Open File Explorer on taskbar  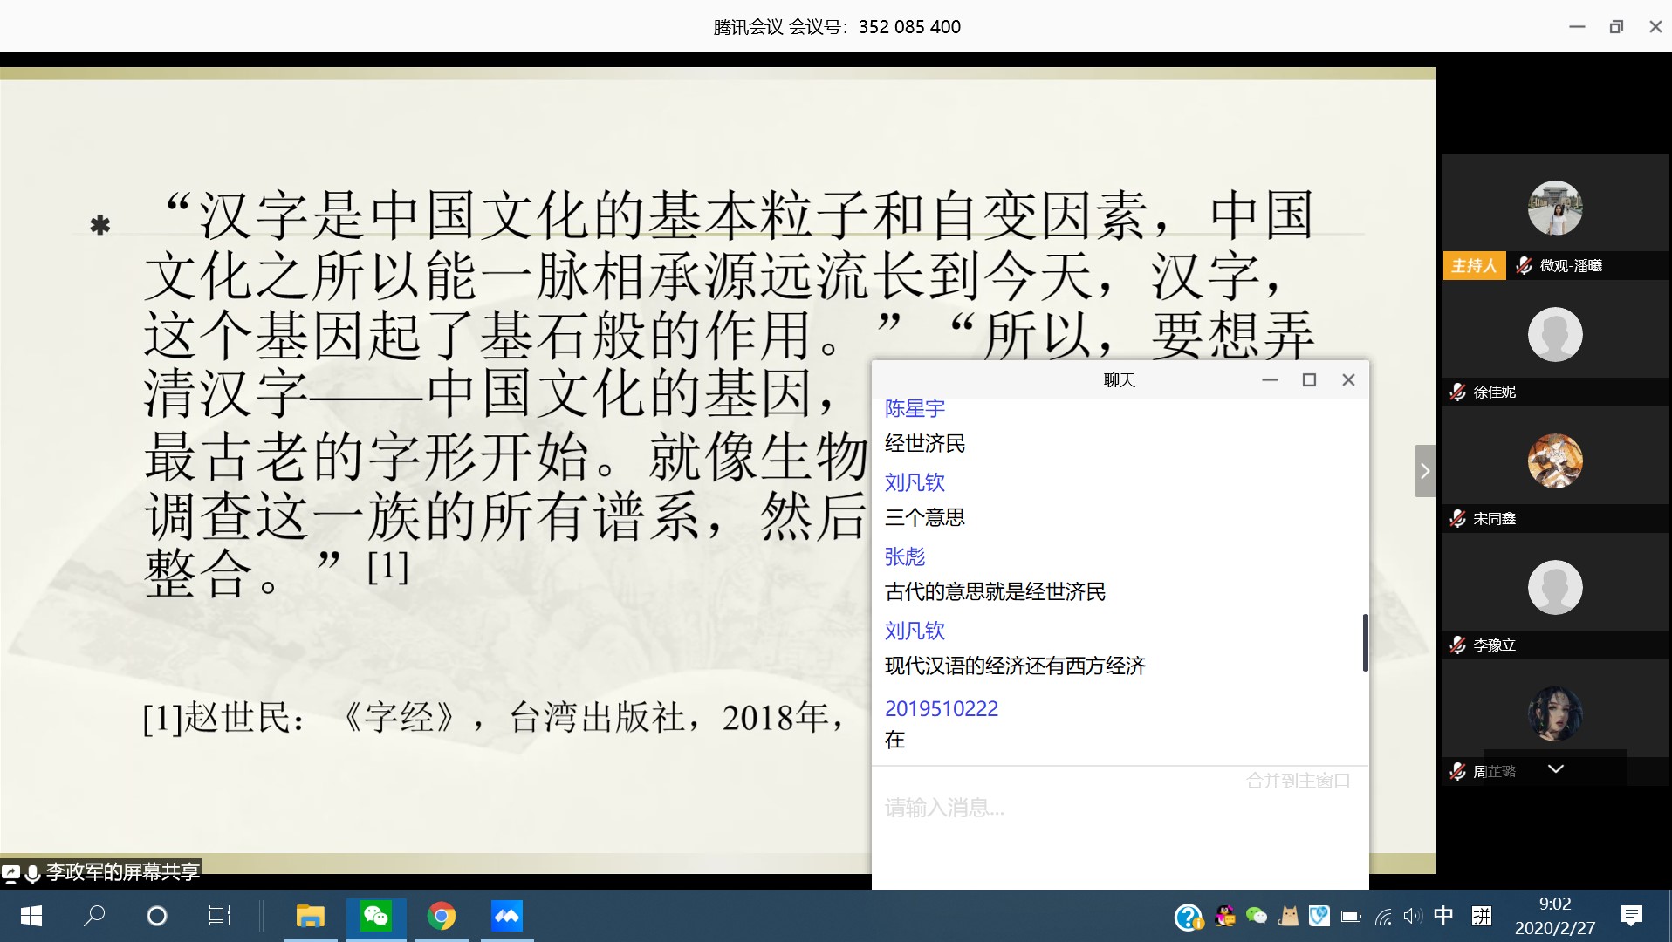click(x=310, y=916)
